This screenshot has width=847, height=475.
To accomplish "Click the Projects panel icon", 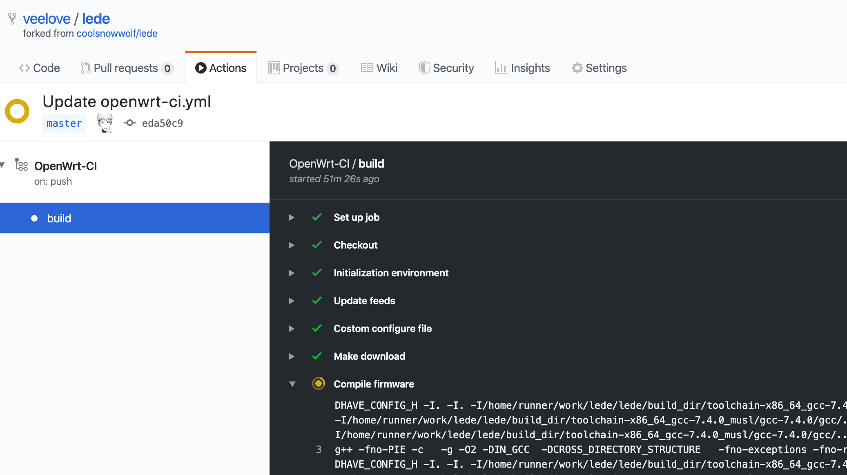I will click(274, 68).
